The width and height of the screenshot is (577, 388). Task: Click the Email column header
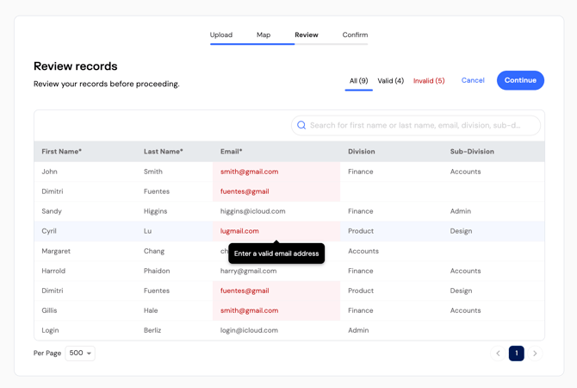click(x=231, y=152)
